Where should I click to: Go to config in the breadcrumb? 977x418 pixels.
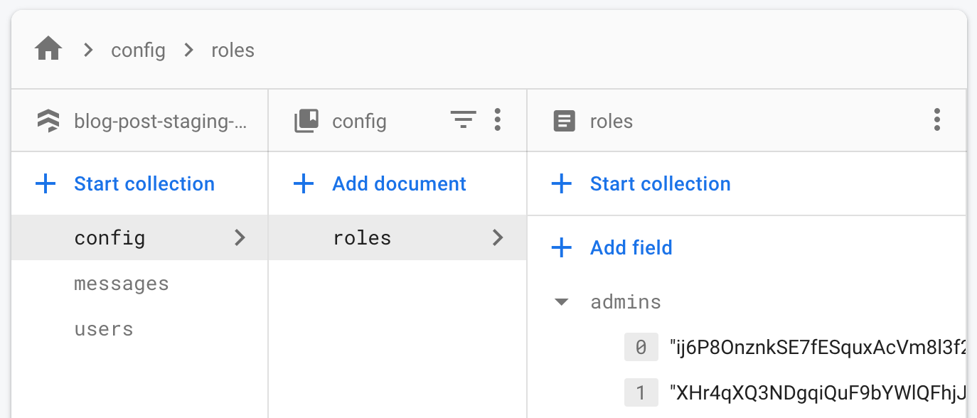pyautogui.click(x=138, y=50)
